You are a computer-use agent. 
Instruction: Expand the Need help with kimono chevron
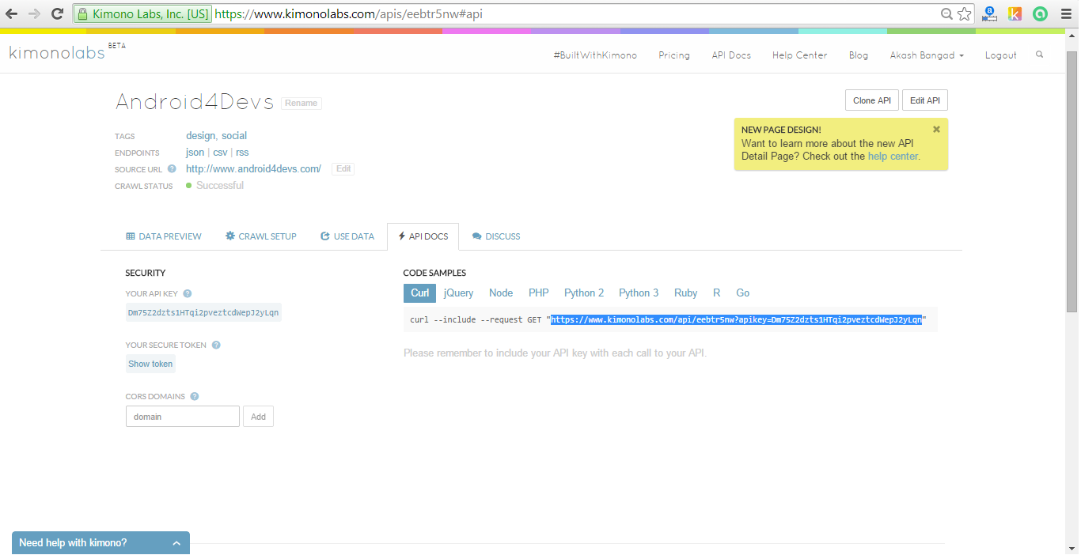[176, 543]
